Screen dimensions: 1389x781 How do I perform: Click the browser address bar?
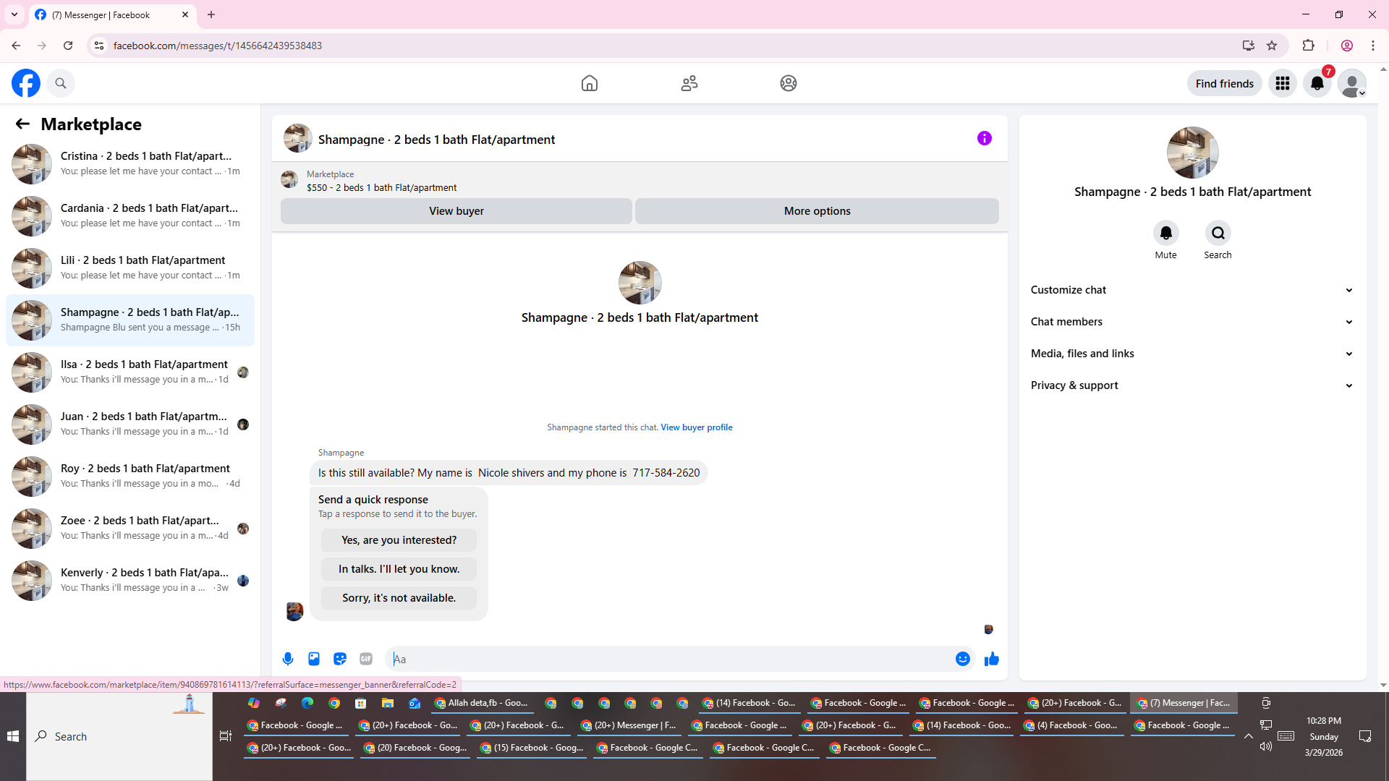pyautogui.click(x=673, y=46)
